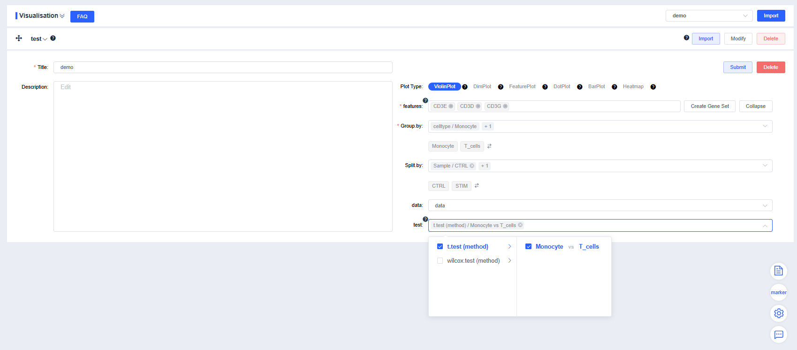This screenshot has width=797, height=350.
Task: Click the swap icon next to T_cells
Action: 489,146
